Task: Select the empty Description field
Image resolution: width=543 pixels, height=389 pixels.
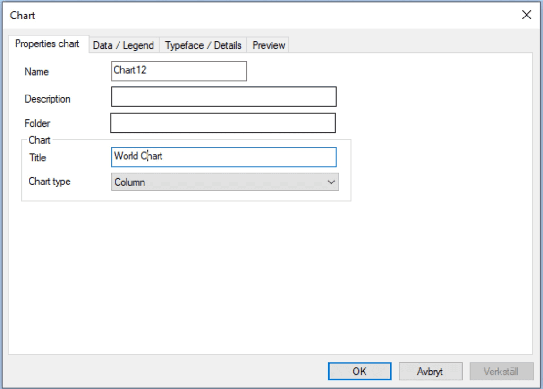Action: (x=224, y=97)
